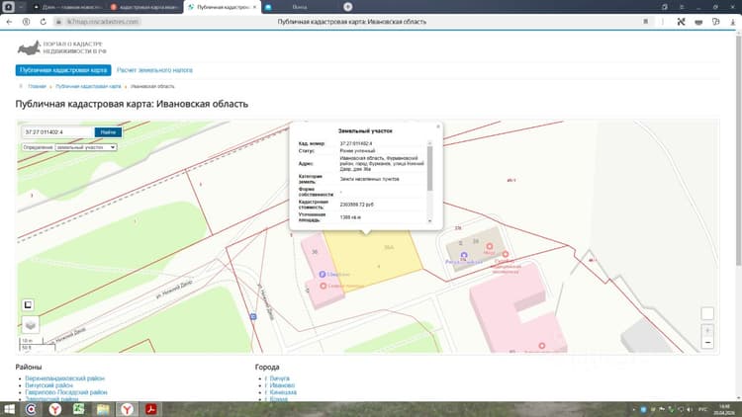Image resolution: width=742 pixels, height=417 pixels.
Task: Click the map zoom in plus button
Action: point(707,330)
